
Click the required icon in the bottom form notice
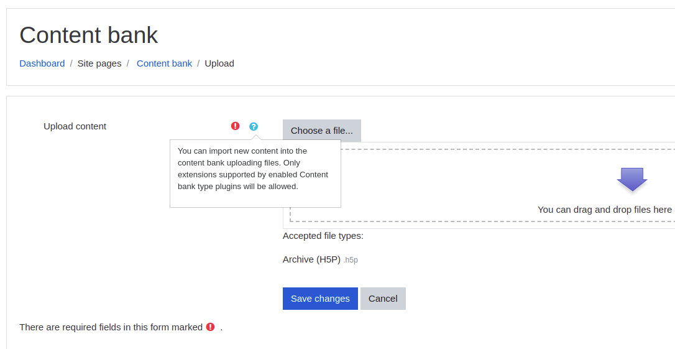pyautogui.click(x=210, y=327)
